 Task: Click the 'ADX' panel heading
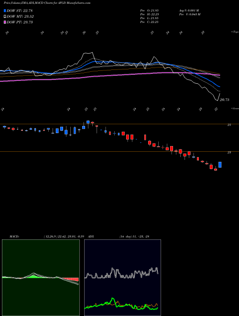(x=91, y=237)
